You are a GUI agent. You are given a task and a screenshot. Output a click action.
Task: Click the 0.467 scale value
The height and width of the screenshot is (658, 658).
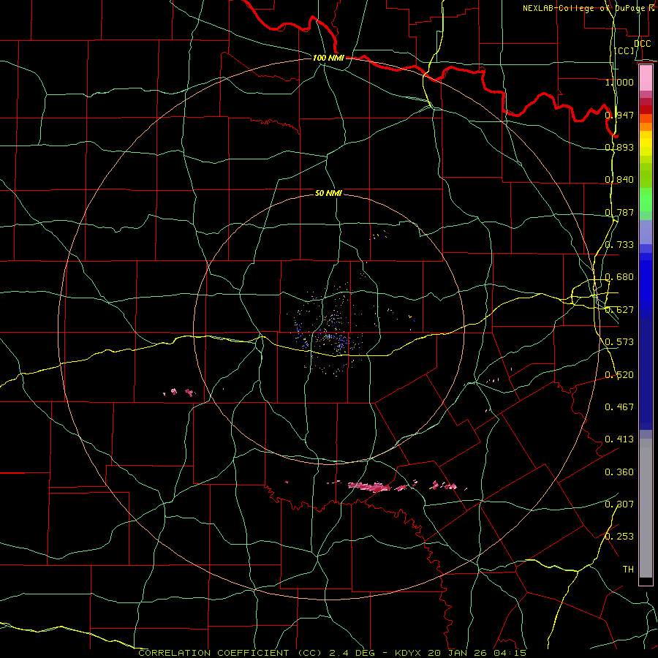pyautogui.click(x=619, y=407)
